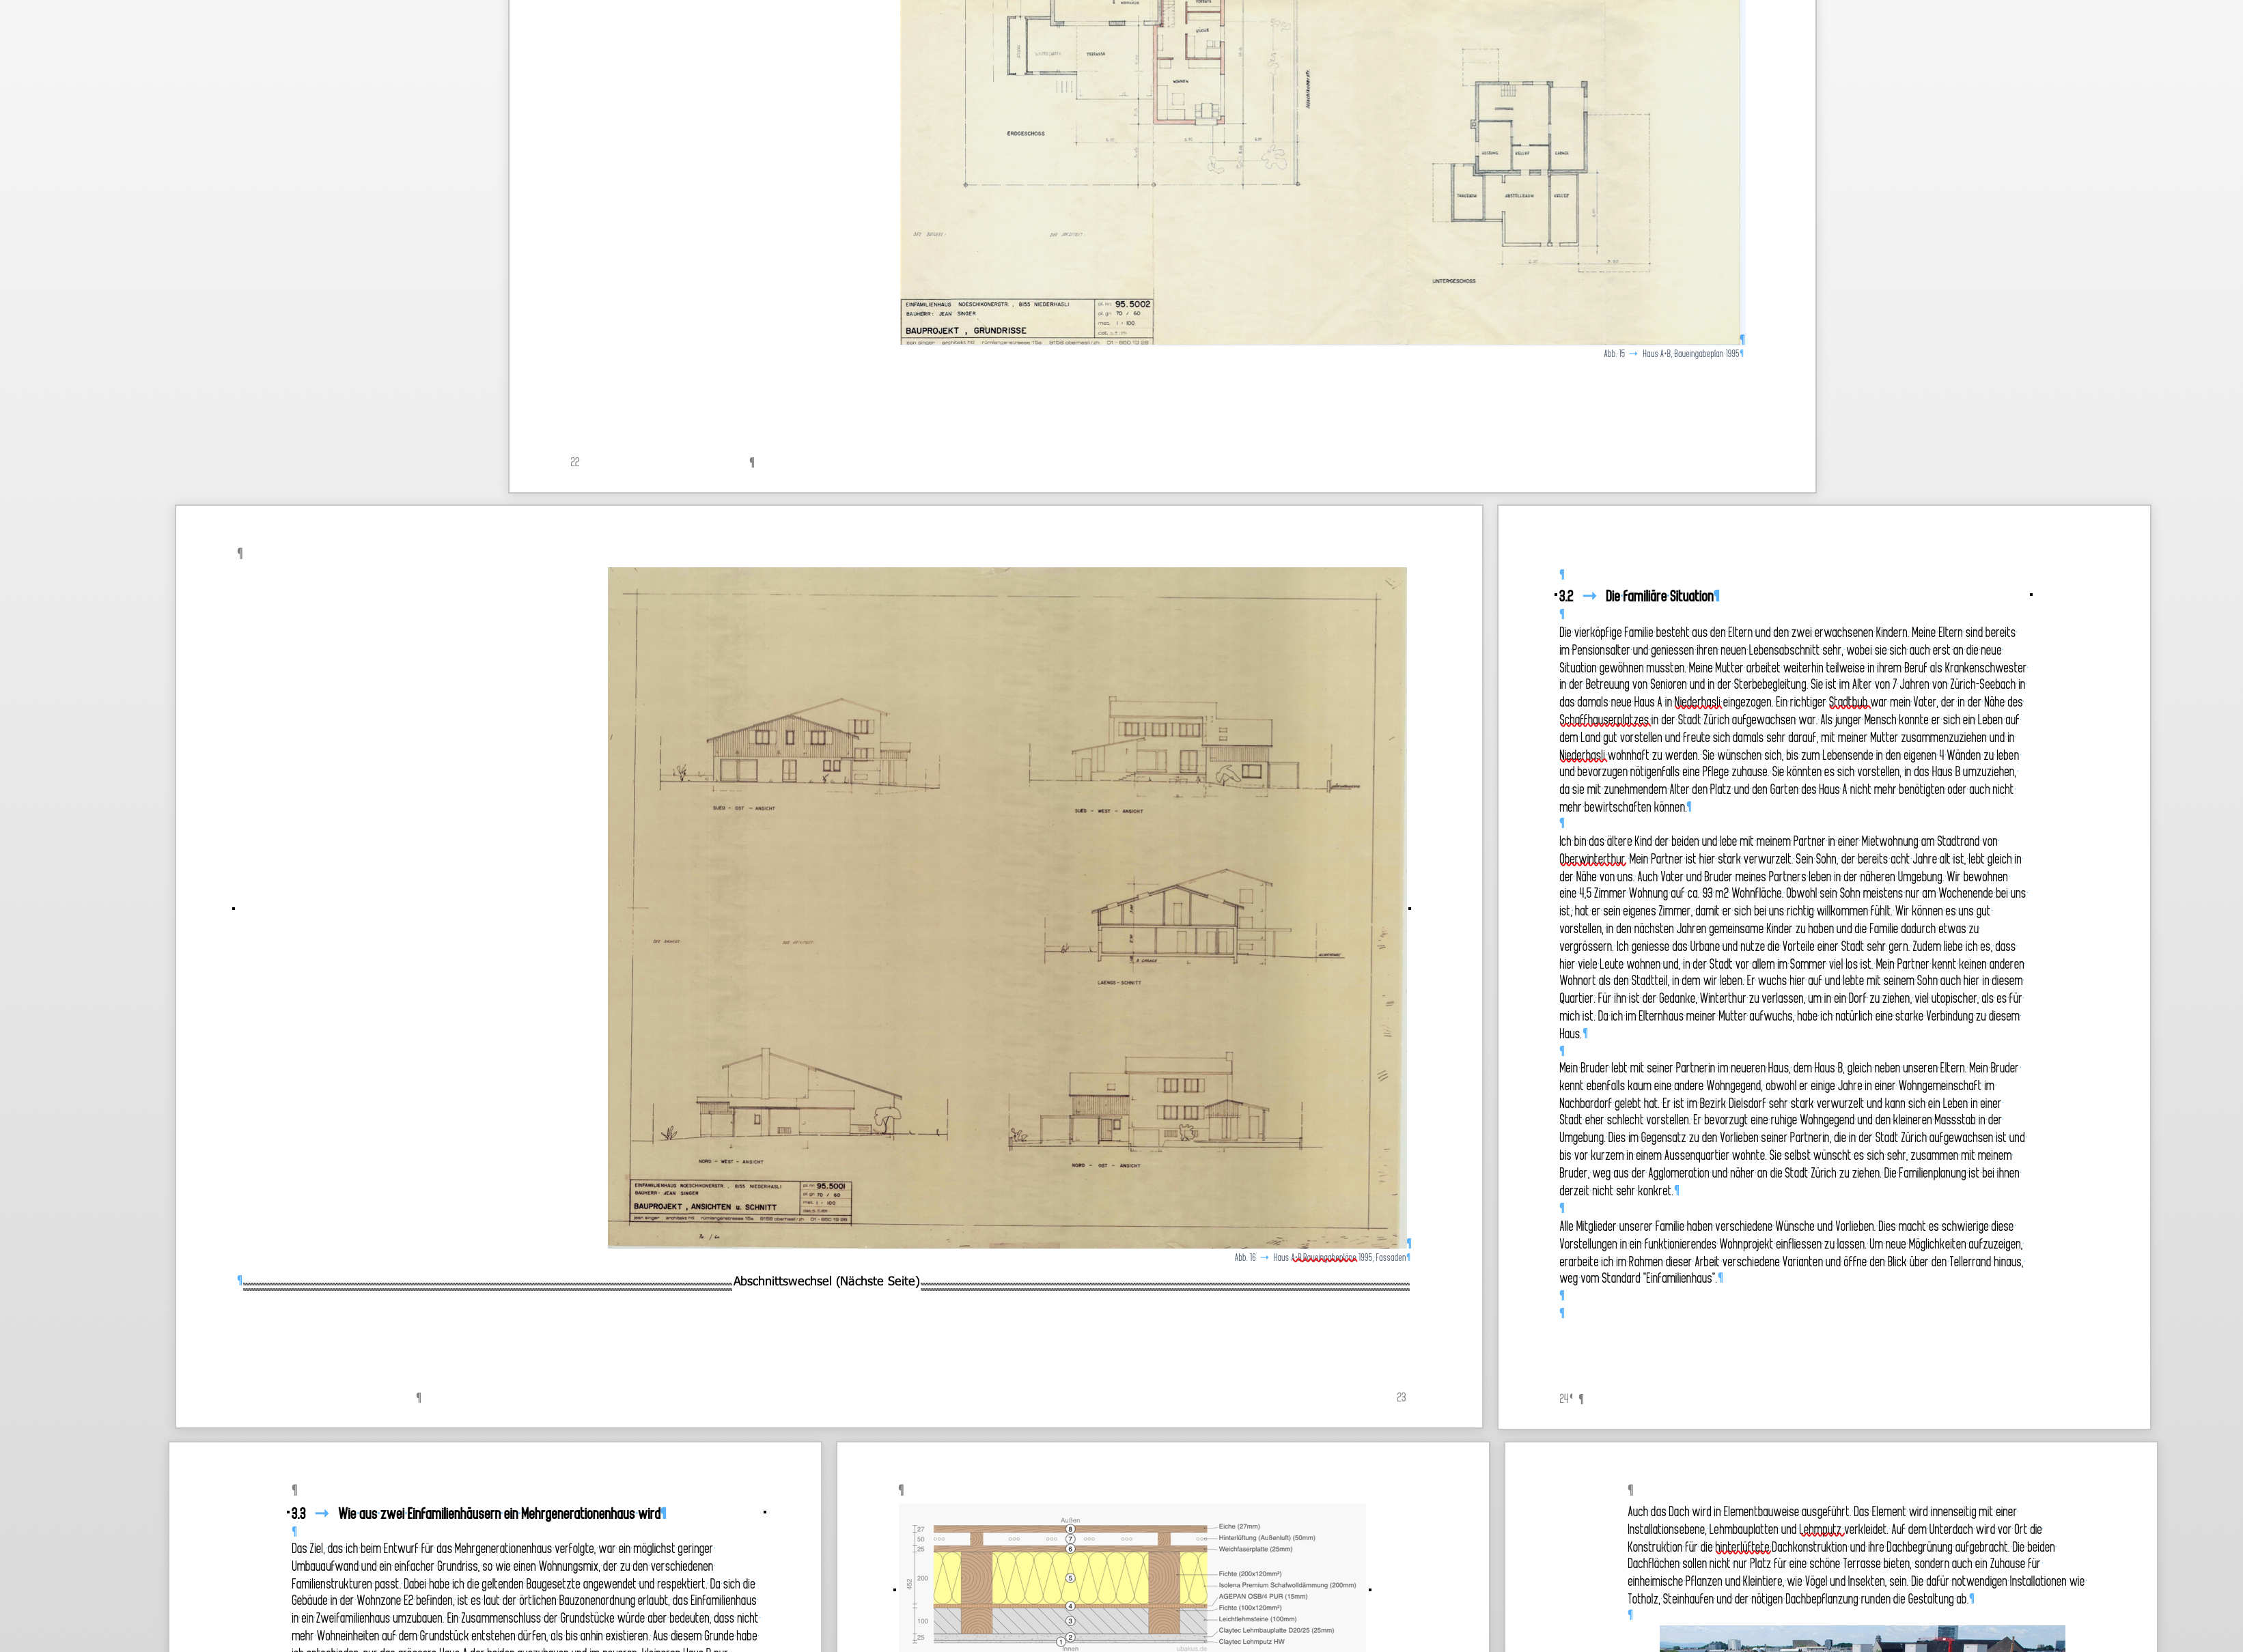This screenshot has width=2243, height=1652.
Task: Click page number 23 in the footer
Action: (1401, 1398)
